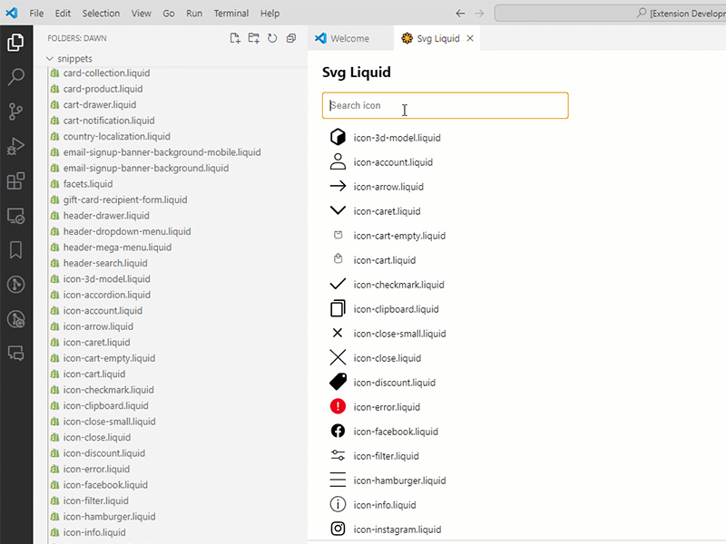726x544 pixels.
Task: Go back using the navigation arrow
Action: point(460,14)
